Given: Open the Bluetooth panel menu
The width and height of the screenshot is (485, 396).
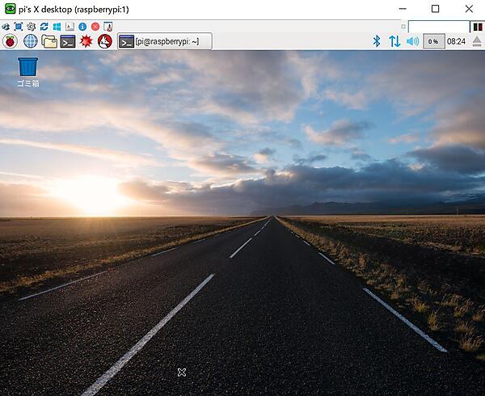Looking at the screenshot, I should tap(377, 41).
